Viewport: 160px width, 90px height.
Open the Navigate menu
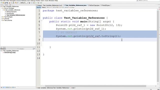click(x=13, y=0)
